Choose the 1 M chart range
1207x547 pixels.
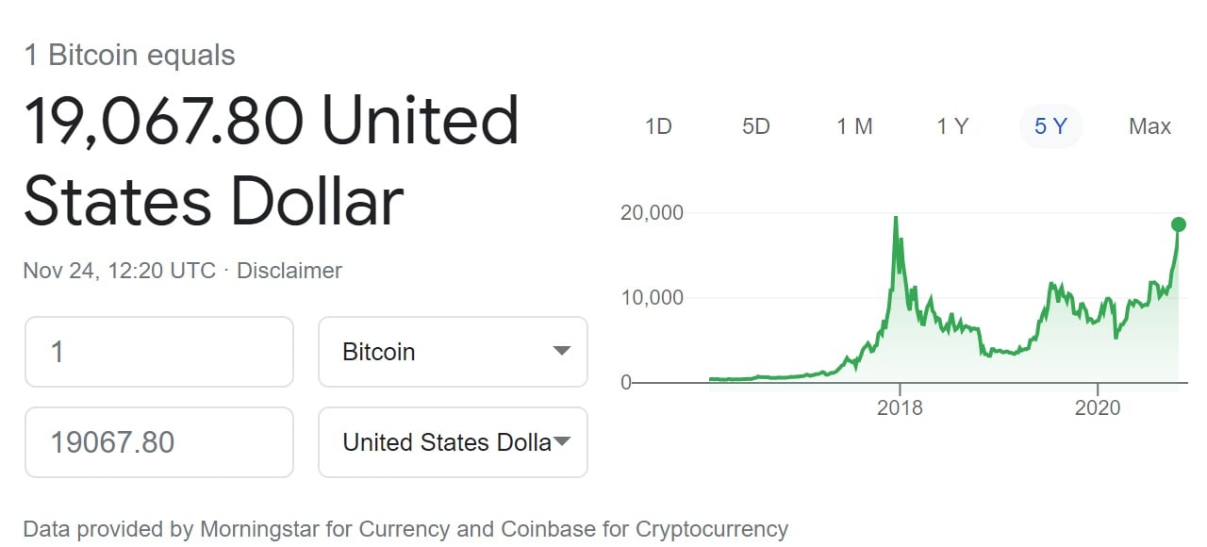854,126
